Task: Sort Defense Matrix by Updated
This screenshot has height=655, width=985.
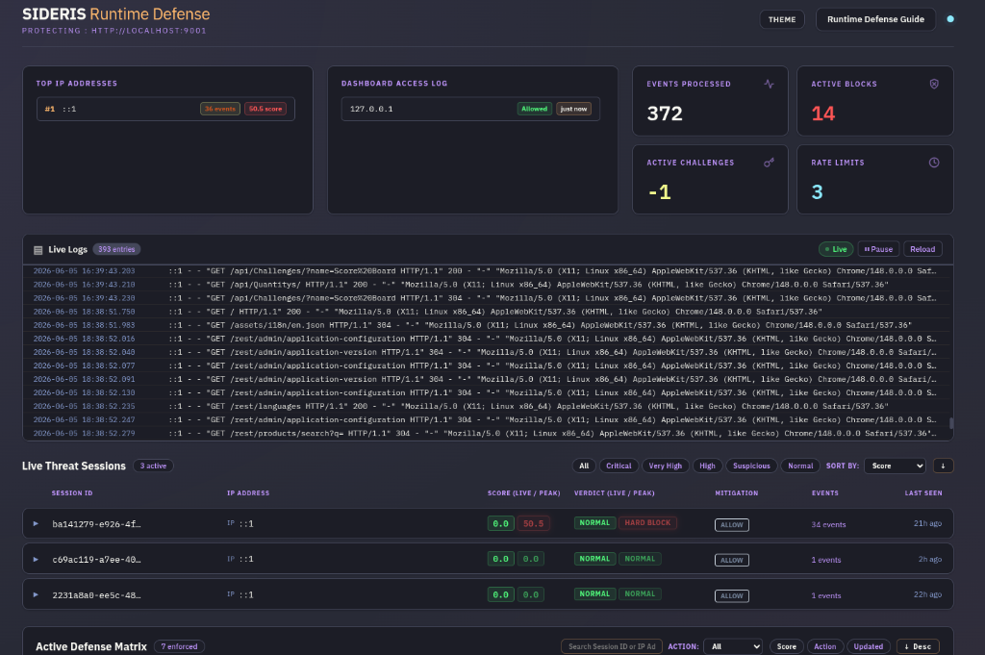Action: point(869,646)
